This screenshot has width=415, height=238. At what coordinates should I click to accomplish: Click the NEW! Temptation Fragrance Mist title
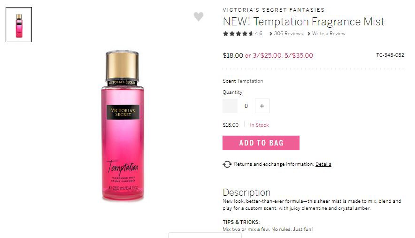tap(304, 22)
